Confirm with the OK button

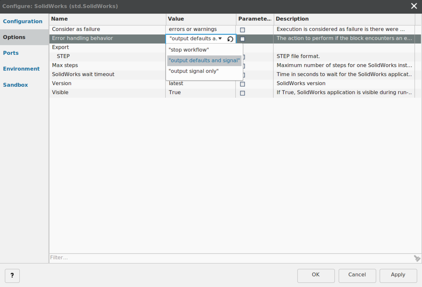(316, 276)
